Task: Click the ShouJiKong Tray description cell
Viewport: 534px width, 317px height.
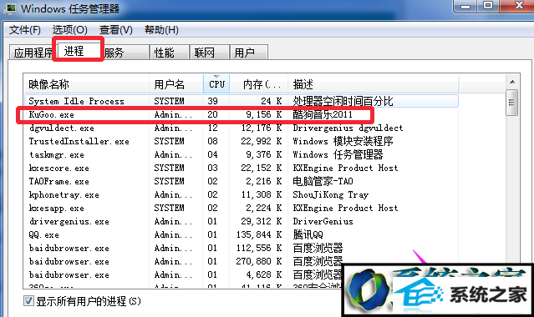Action: tap(331, 194)
